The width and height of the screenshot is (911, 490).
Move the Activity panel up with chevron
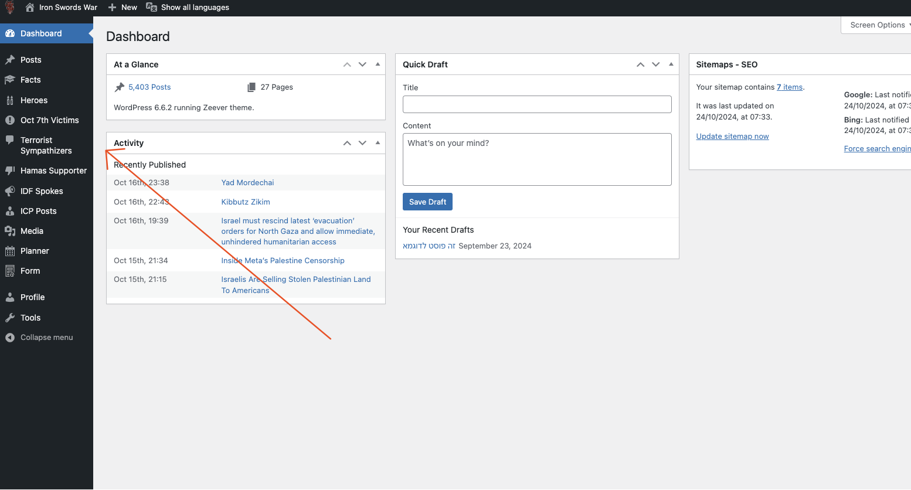click(x=347, y=143)
